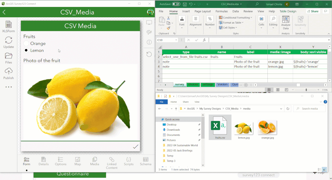Navigate to My Survey Designs breadcrumb
The image size is (332, 180).
pyautogui.click(x=210, y=109)
